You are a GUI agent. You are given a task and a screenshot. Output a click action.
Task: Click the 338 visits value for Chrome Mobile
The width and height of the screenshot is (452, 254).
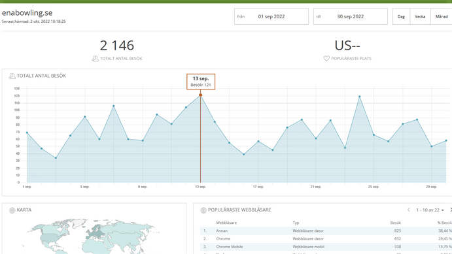coord(398,247)
